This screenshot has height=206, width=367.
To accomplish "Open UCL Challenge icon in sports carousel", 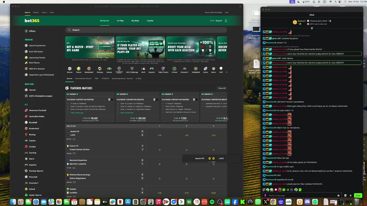I will tap(132, 69).
